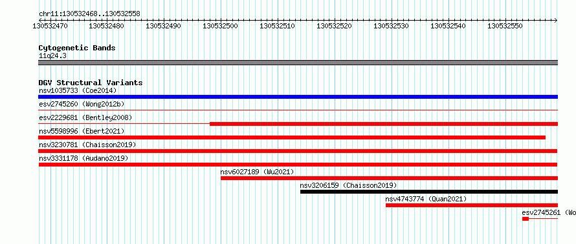Click ruler position 130532520

tap(335, 26)
